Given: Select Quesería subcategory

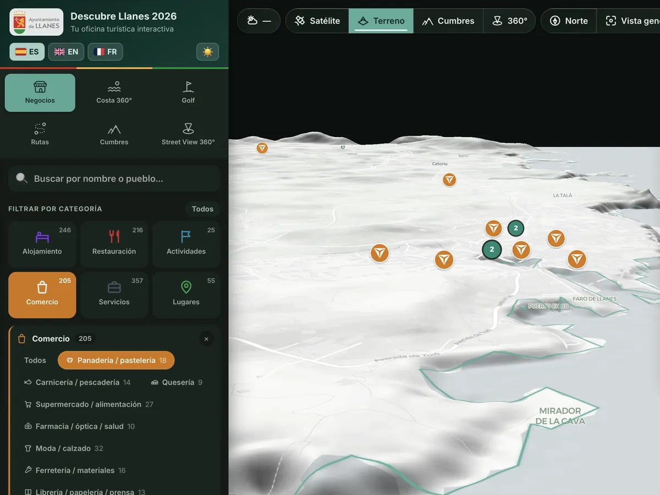Looking at the screenshot, I should click(177, 382).
